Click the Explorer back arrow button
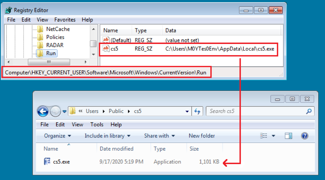This screenshot has width=325, height=180. coord(43,111)
